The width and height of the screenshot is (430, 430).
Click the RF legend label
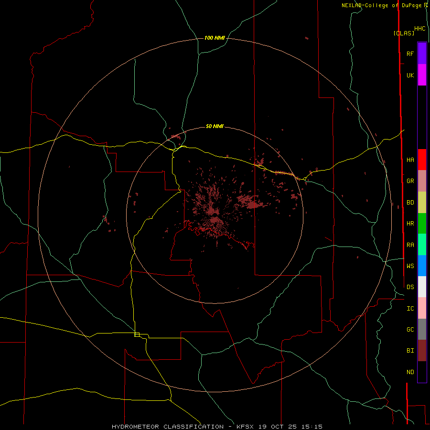click(x=410, y=54)
